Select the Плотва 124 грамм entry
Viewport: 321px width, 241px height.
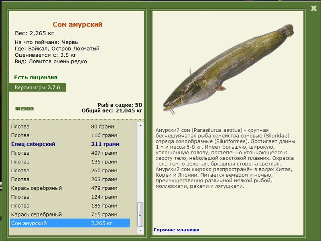click(70, 197)
